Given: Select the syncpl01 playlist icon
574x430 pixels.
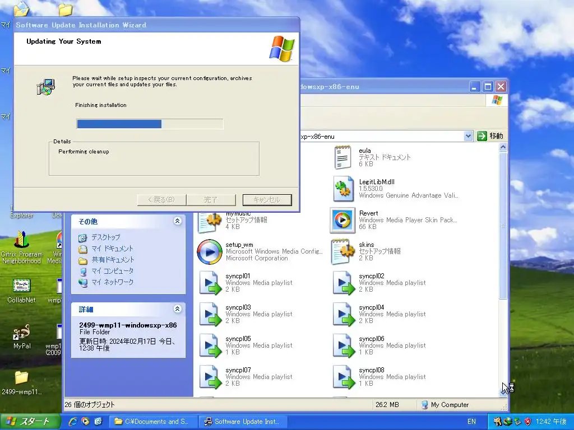Looking at the screenshot, I should 210,283.
